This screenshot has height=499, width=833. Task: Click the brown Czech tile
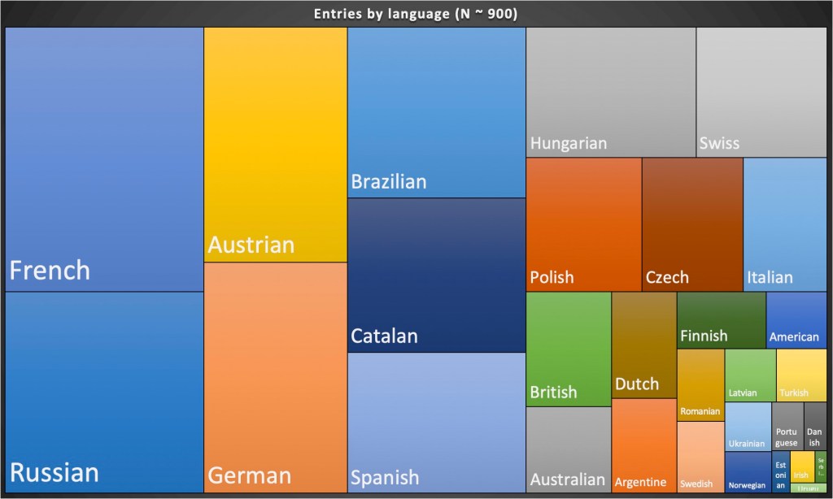coord(692,224)
